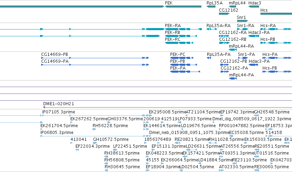Select transcript PEK-RB
Screen dimensions: 292x172
click(x=181, y=36)
